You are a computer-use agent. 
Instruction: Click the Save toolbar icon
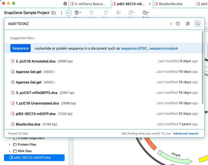click(77, 13)
